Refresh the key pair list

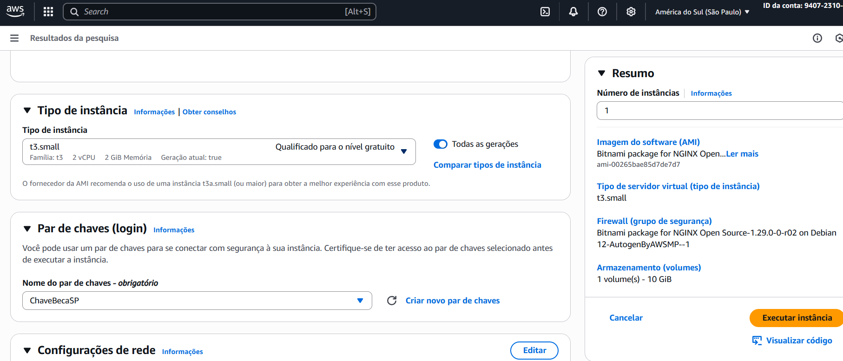pyautogui.click(x=392, y=301)
